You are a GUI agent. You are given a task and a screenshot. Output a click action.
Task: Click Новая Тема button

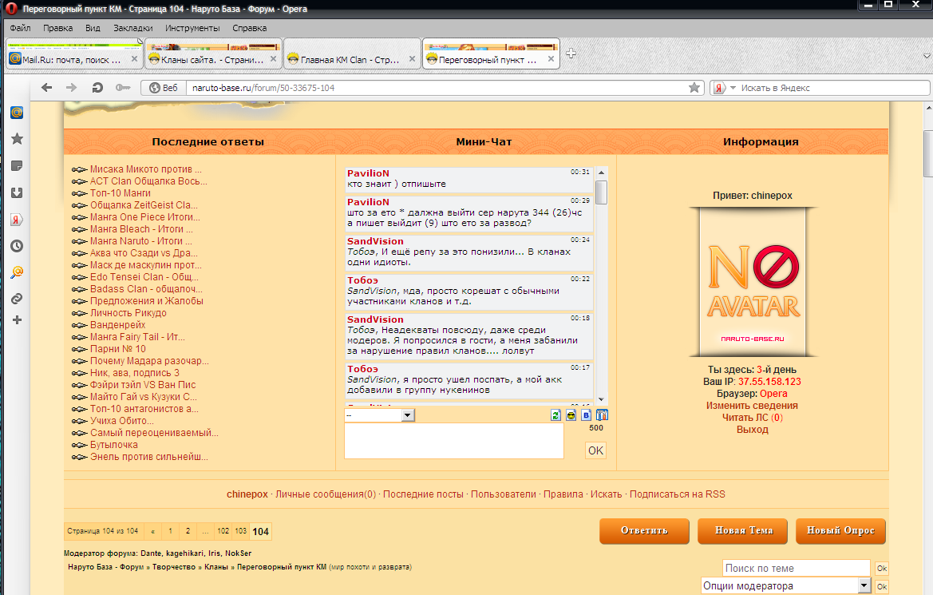[x=742, y=530]
